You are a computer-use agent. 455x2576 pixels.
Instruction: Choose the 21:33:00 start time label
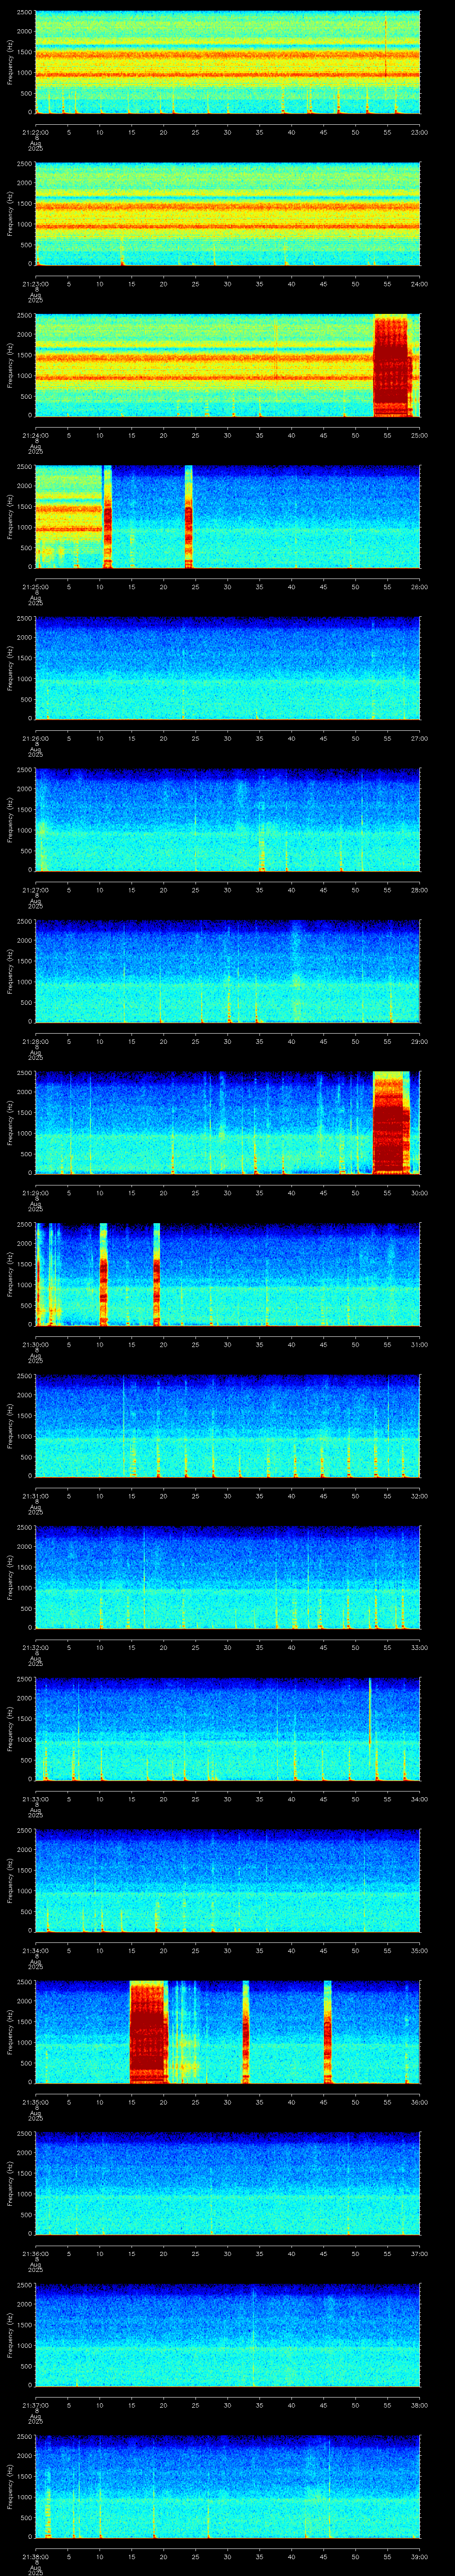(x=35, y=1799)
